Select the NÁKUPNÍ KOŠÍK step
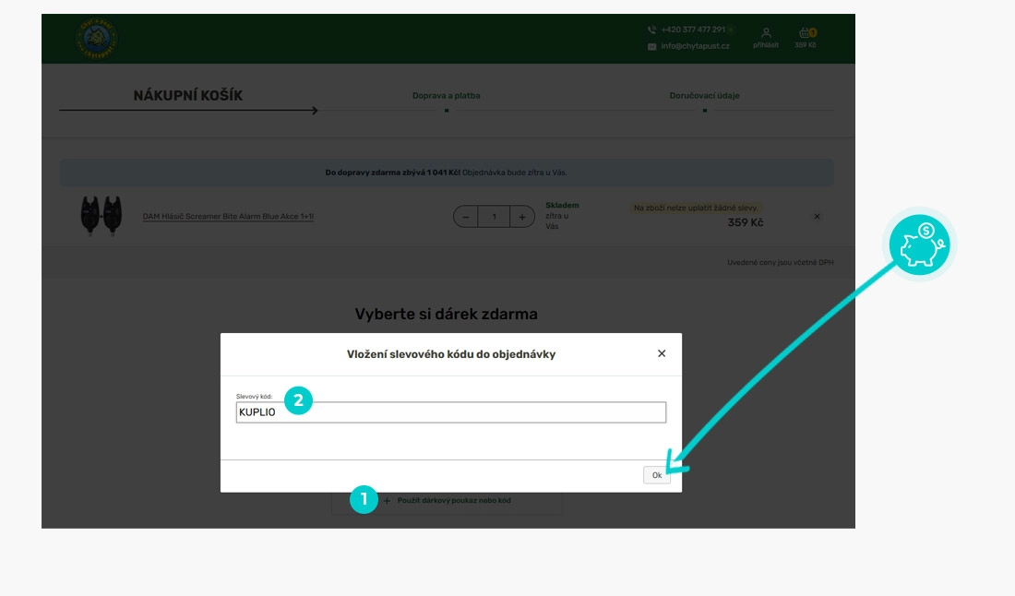This screenshot has width=1015, height=596. (x=188, y=96)
